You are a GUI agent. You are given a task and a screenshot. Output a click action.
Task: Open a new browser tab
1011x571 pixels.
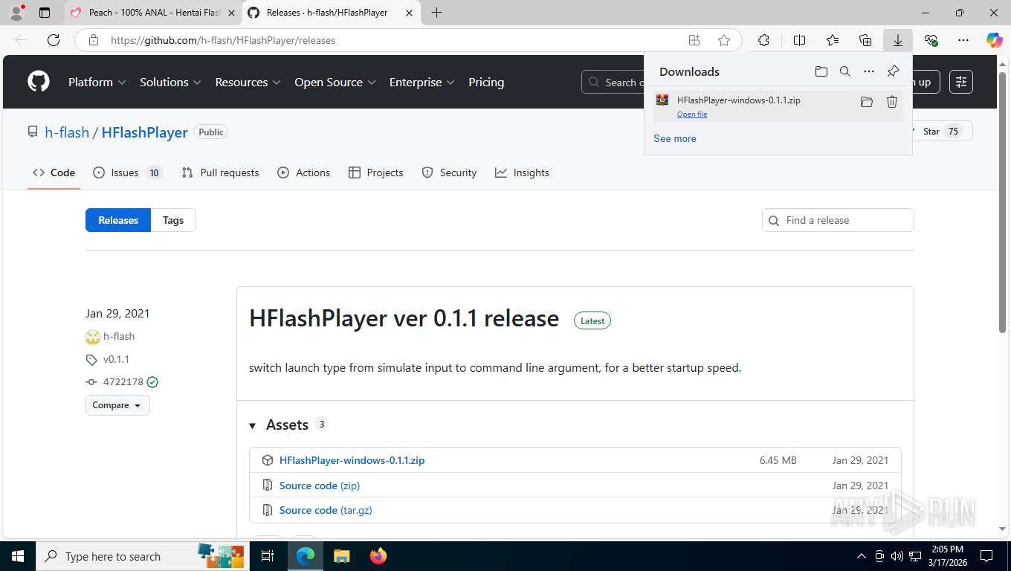pos(436,13)
